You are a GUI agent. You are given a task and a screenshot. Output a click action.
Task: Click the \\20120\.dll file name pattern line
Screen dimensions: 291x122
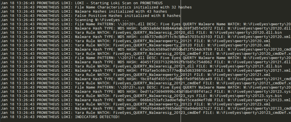point(146,24)
